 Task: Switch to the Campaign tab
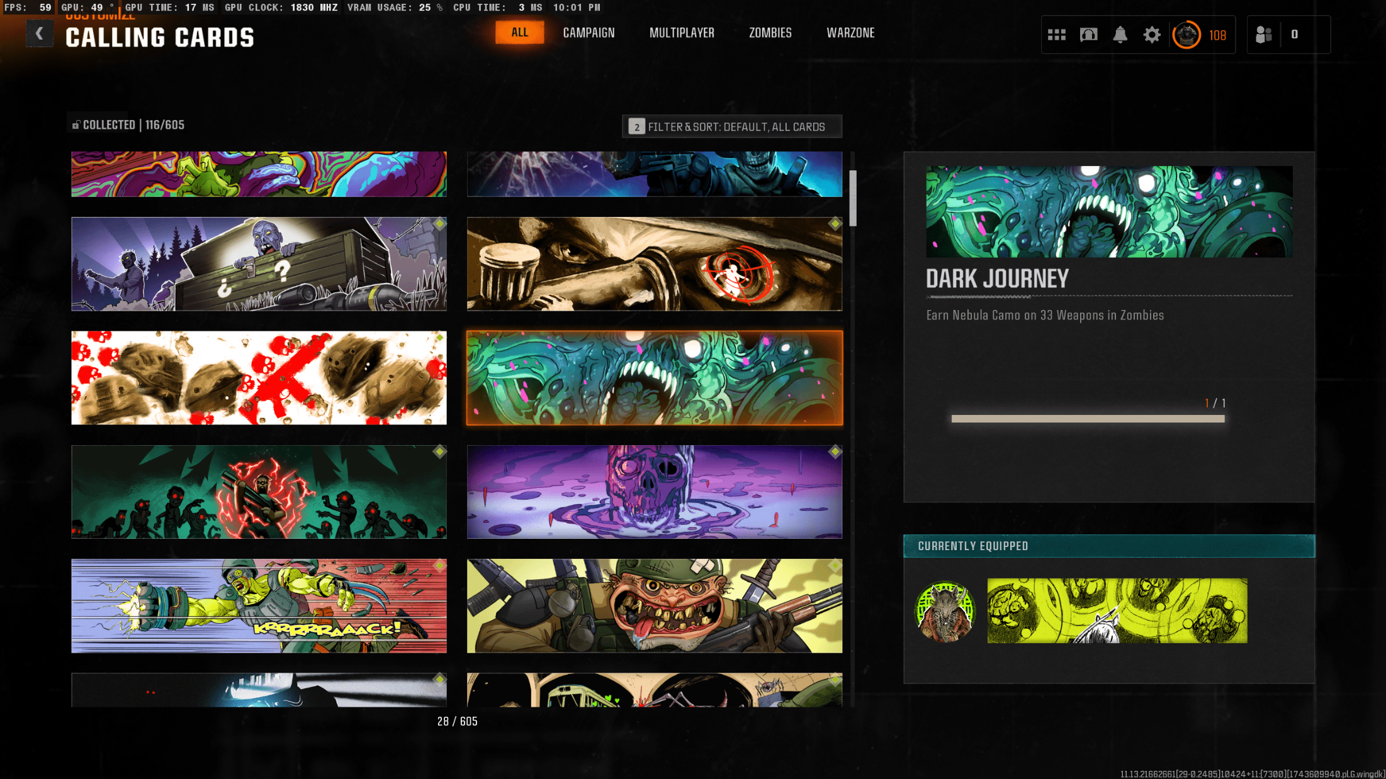(x=589, y=33)
